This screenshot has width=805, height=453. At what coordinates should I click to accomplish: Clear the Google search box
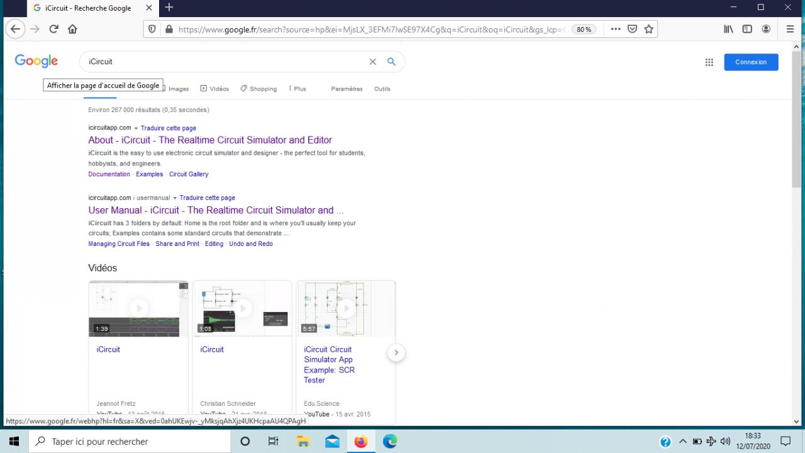click(x=372, y=62)
